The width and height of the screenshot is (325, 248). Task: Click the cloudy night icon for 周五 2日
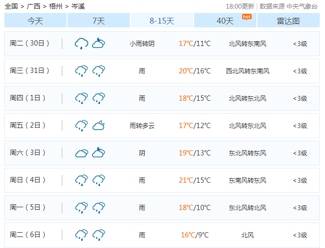click(99, 126)
